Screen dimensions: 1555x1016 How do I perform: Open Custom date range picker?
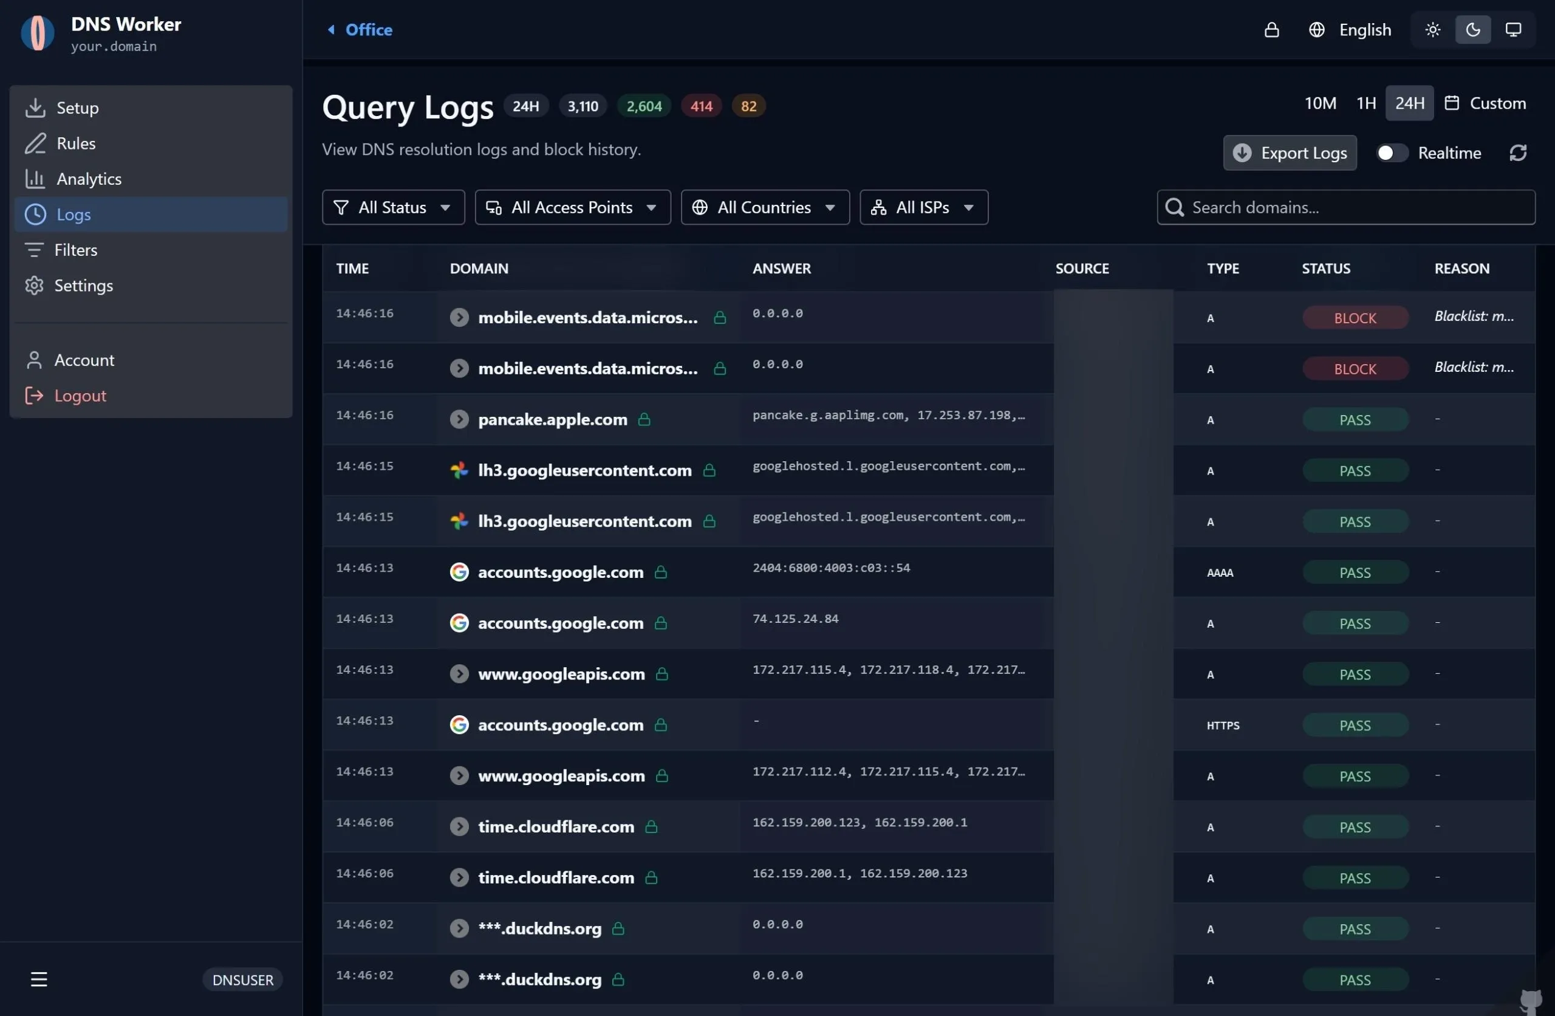tap(1485, 103)
